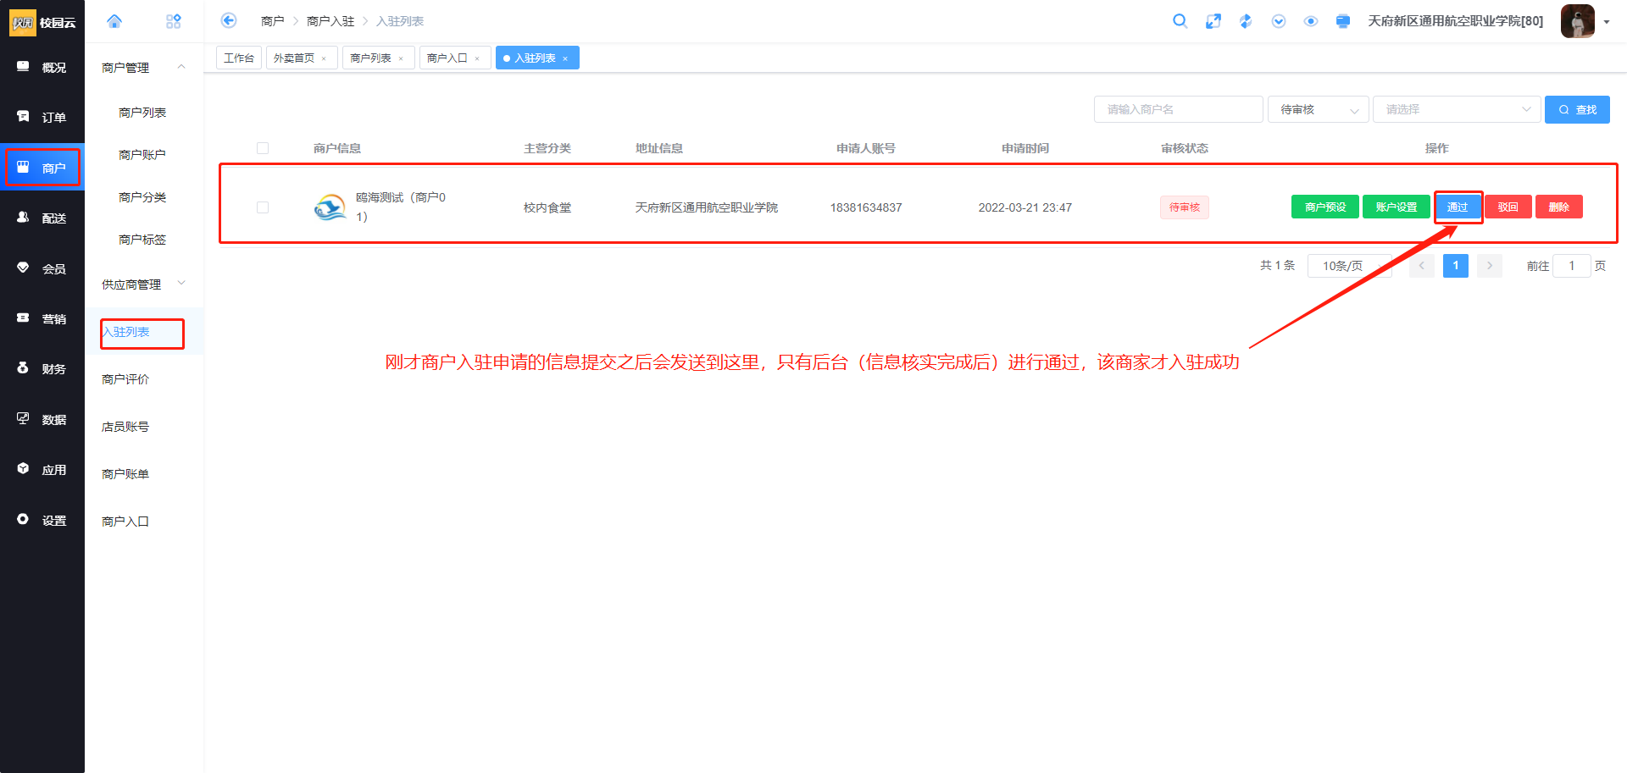The image size is (1627, 773).
Task: Open the chat message icon in the top bar
Action: pos(1343,21)
